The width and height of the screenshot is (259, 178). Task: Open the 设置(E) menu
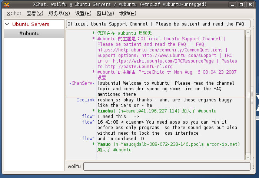pos(83,14)
